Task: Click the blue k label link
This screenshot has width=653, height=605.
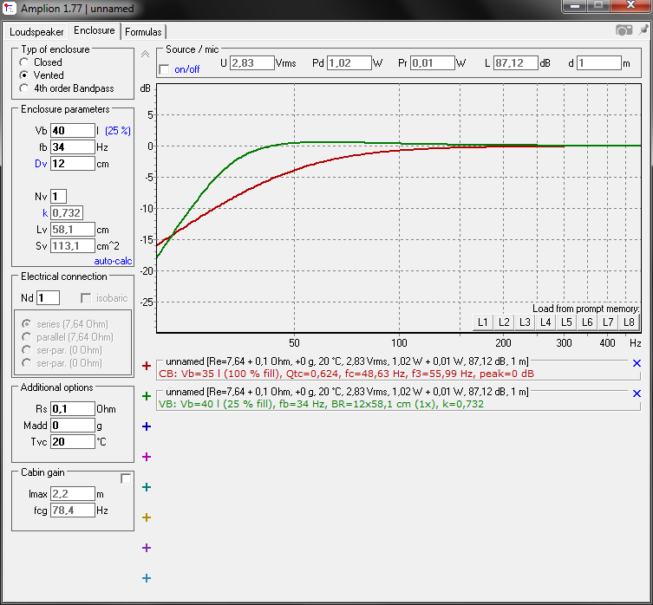Action: tap(45, 213)
